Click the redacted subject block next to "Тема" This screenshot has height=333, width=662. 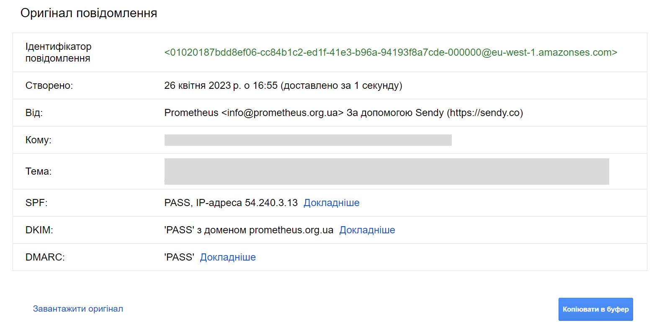click(386, 171)
